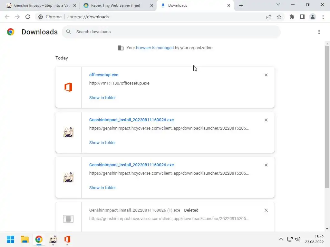The width and height of the screenshot is (330, 247).
Task: Remove the deleted GenshinImpact (1).exe entry
Action: (x=266, y=210)
